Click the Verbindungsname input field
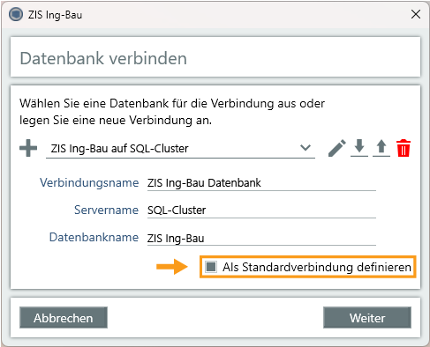 [261, 183]
